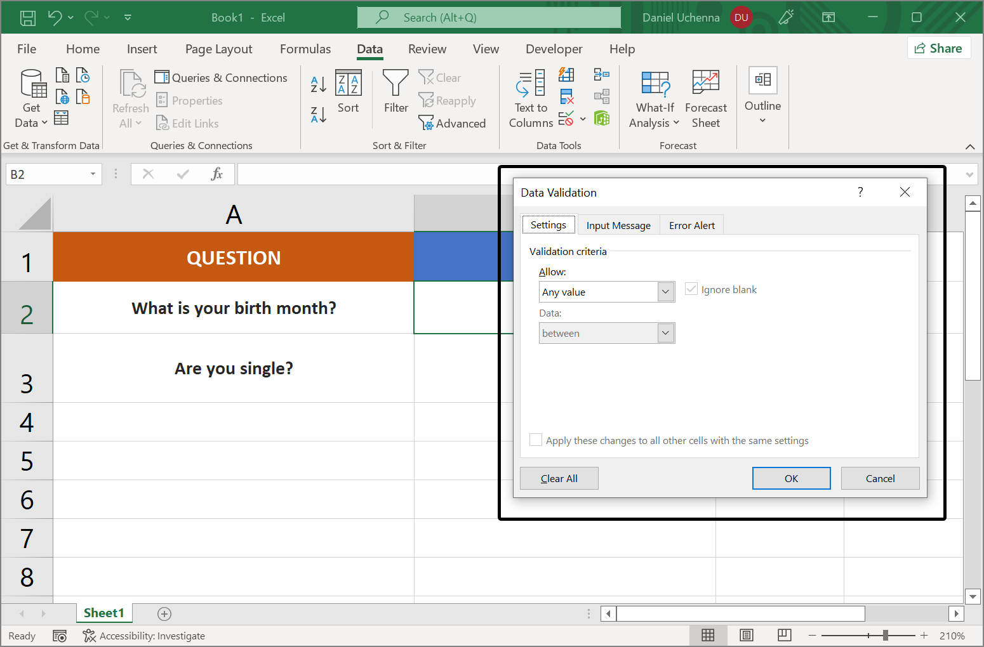Open the Remove Duplicates tool
This screenshot has height=647, width=984.
point(566,96)
